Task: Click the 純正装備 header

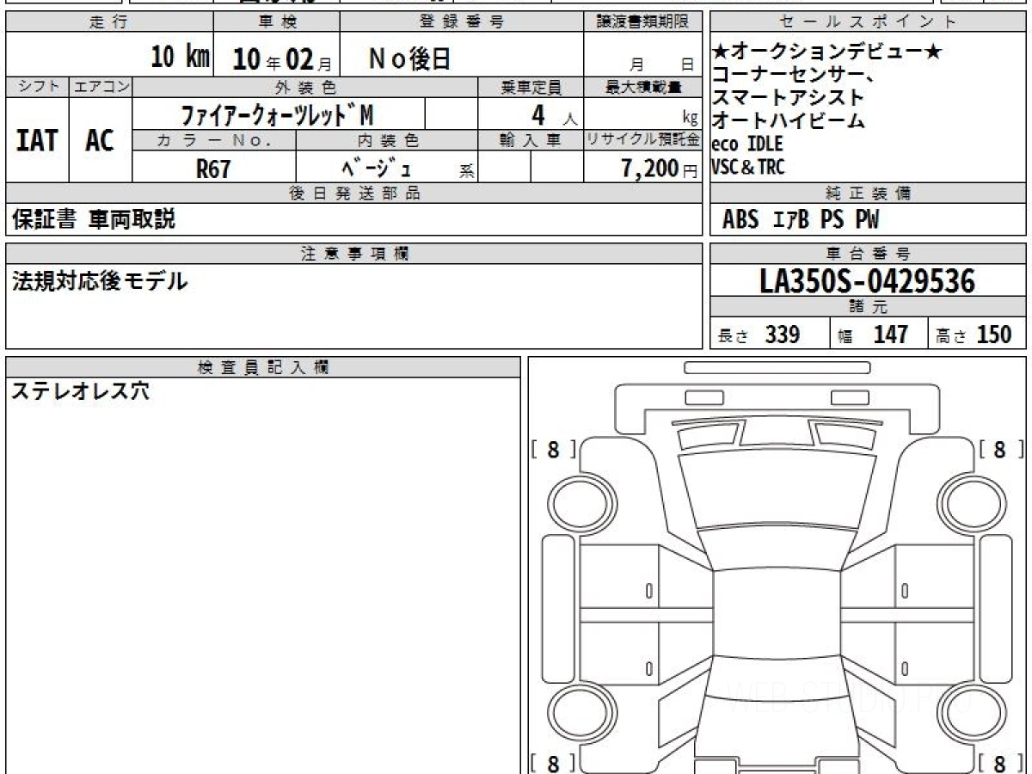Action: click(x=869, y=193)
